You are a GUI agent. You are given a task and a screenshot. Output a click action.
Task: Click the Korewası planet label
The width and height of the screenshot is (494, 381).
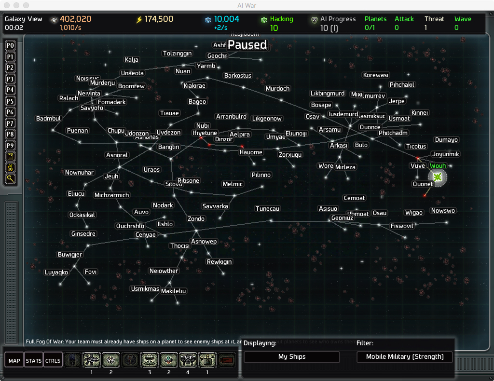pyautogui.click(x=375, y=75)
